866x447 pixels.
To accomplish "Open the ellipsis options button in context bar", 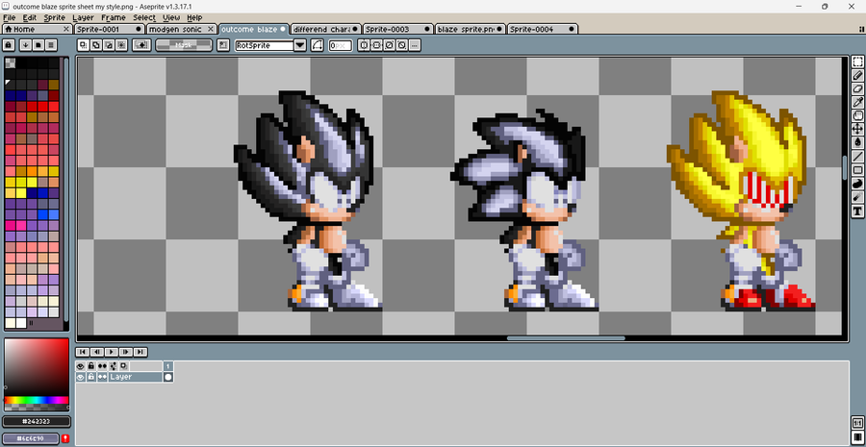I will coord(415,45).
